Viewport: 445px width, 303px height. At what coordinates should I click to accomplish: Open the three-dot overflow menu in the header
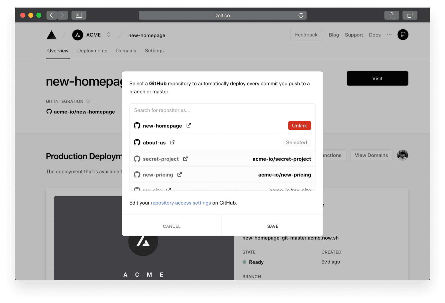pyautogui.click(x=389, y=35)
